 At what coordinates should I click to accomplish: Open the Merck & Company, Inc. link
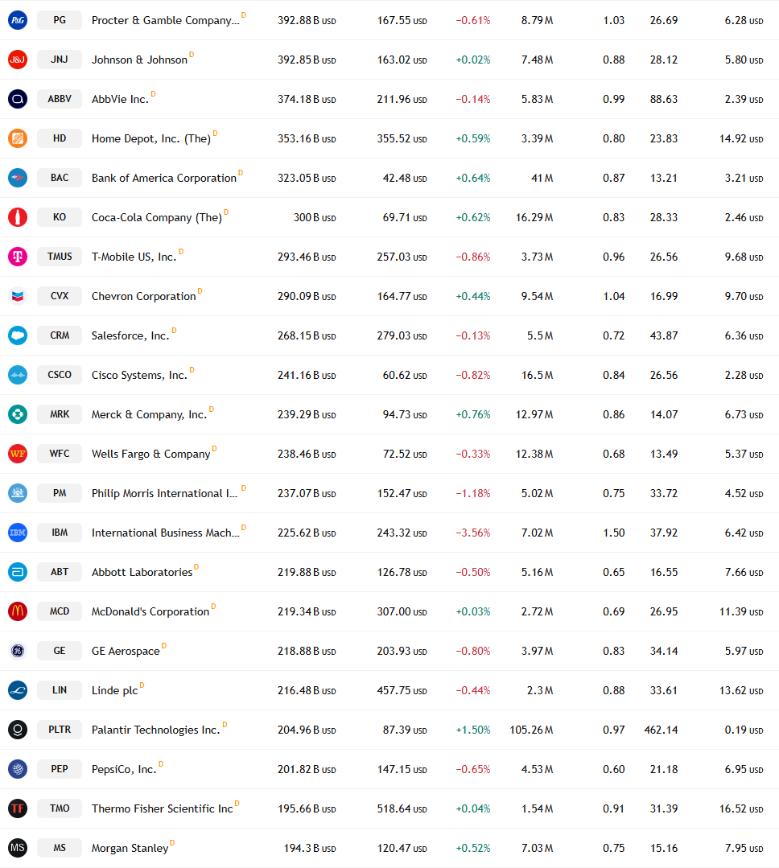coord(150,414)
